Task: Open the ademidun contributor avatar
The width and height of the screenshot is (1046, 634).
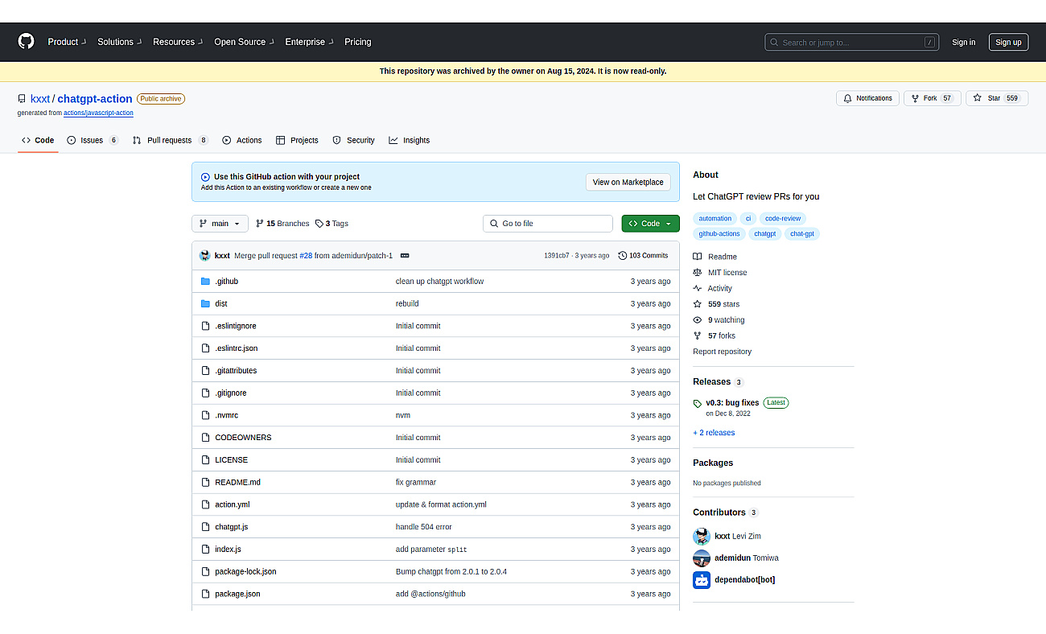Action: pos(702,558)
